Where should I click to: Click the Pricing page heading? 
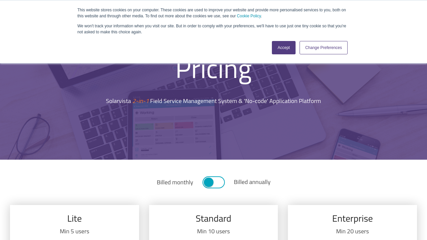[213, 71]
